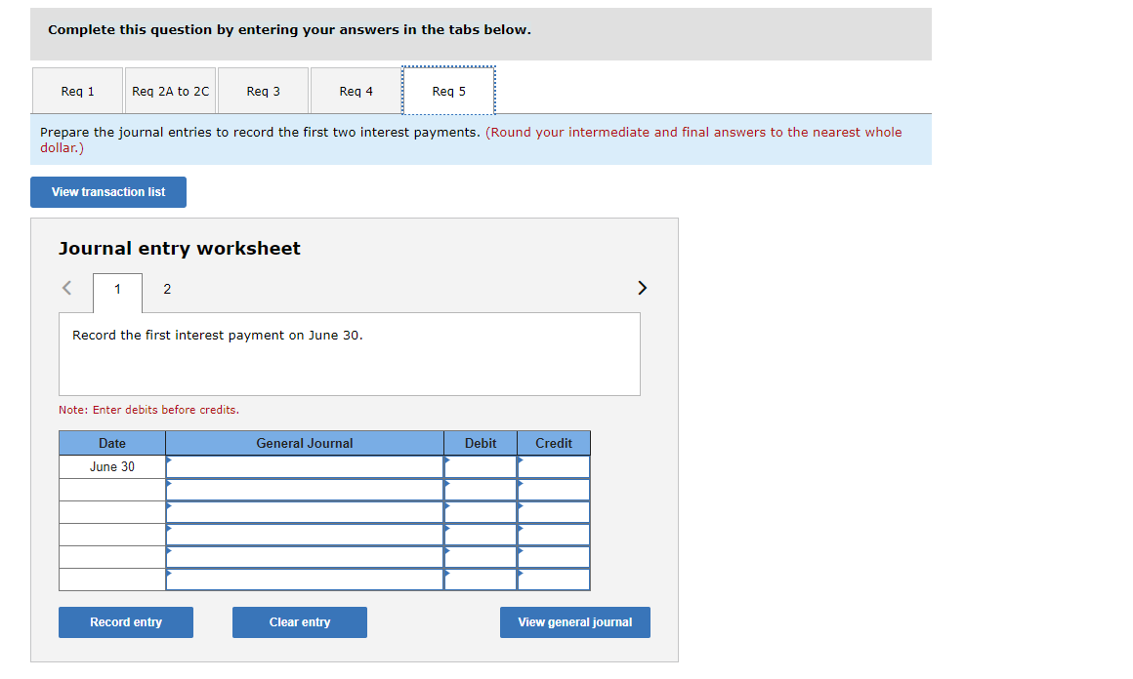1133x679 pixels.
Task: Switch to journal entry worksheet tab 2
Action: pos(166,289)
